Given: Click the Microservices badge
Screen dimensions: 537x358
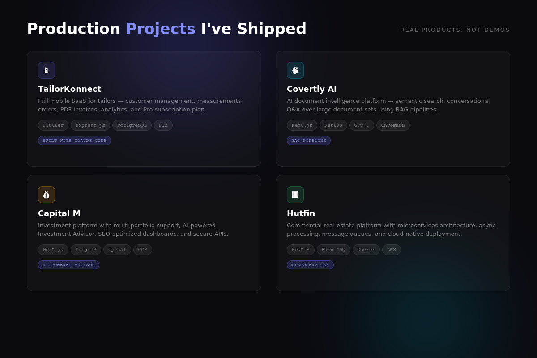Looking at the screenshot, I should (x=310, y=265).
